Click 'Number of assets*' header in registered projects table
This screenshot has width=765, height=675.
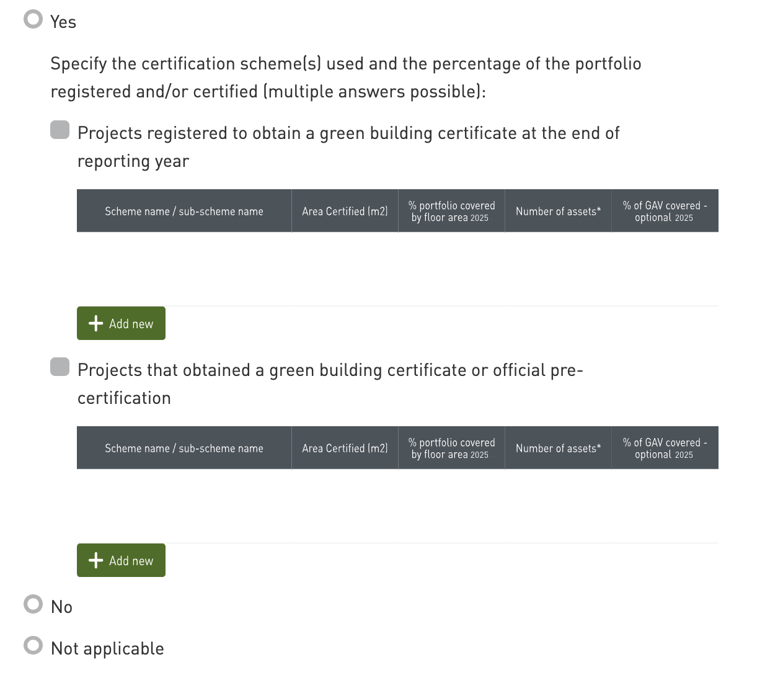[x=558, y=211]
